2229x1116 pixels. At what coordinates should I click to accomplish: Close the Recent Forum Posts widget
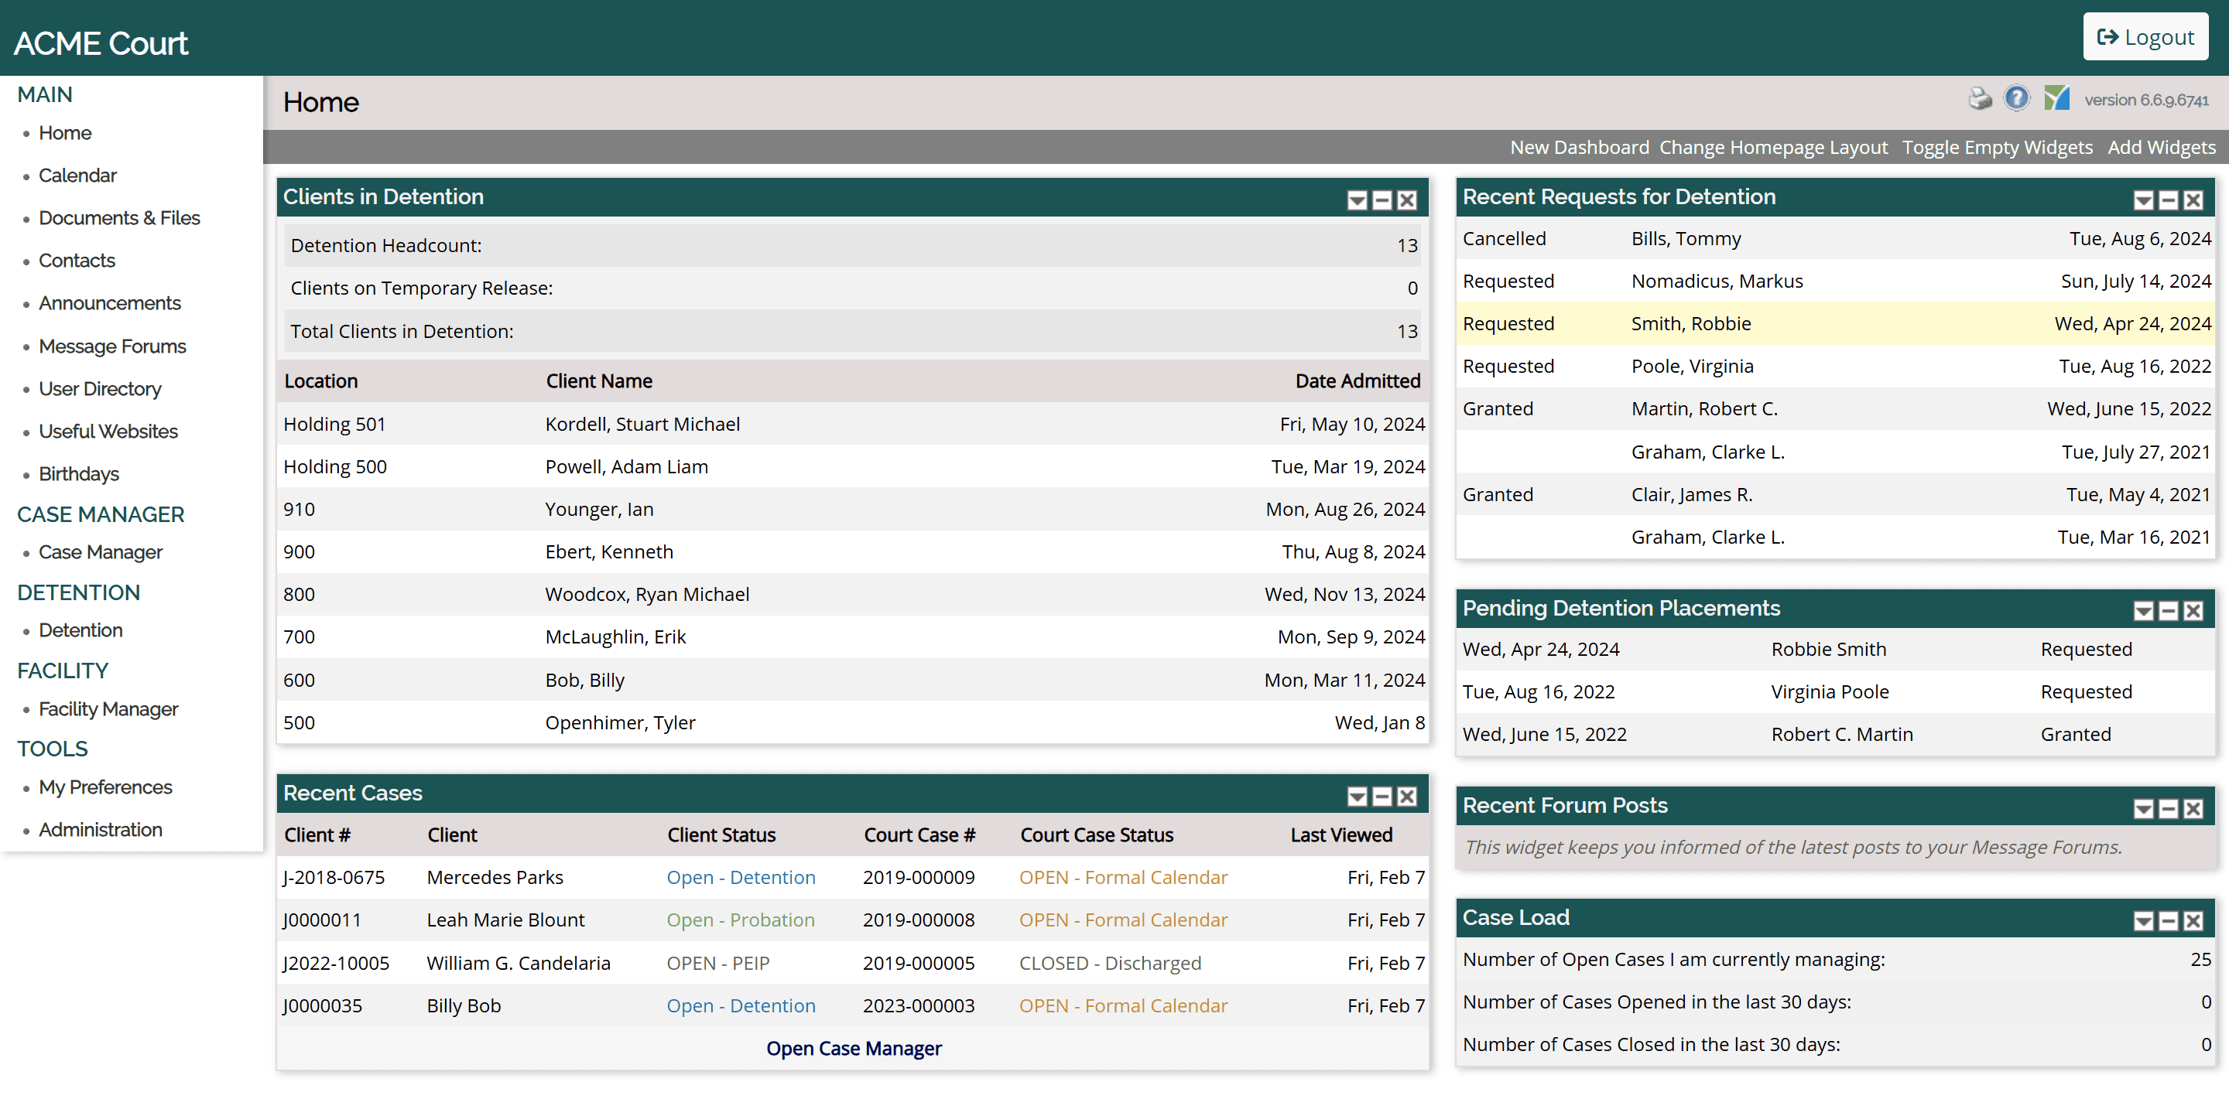click(2193, 809)
